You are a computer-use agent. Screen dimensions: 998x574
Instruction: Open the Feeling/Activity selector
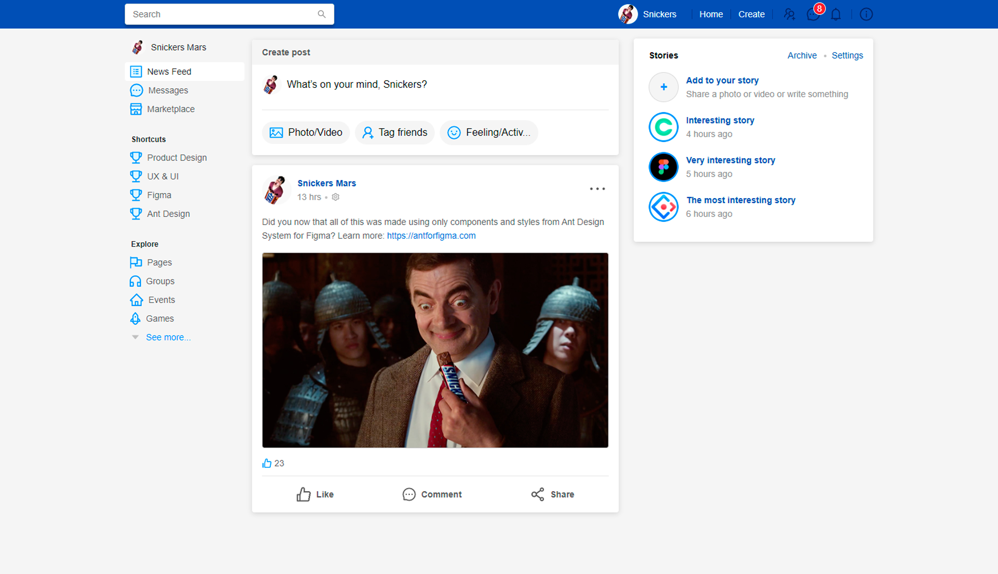pyautogui.click(x=488, y=133)
